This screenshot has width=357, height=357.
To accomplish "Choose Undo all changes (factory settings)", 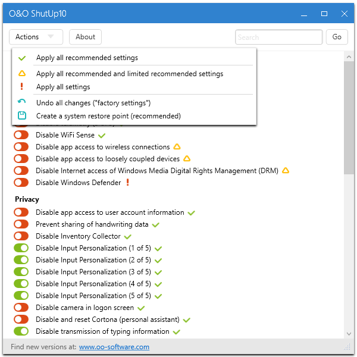I will pyautogui.click(x=93, y=102).
